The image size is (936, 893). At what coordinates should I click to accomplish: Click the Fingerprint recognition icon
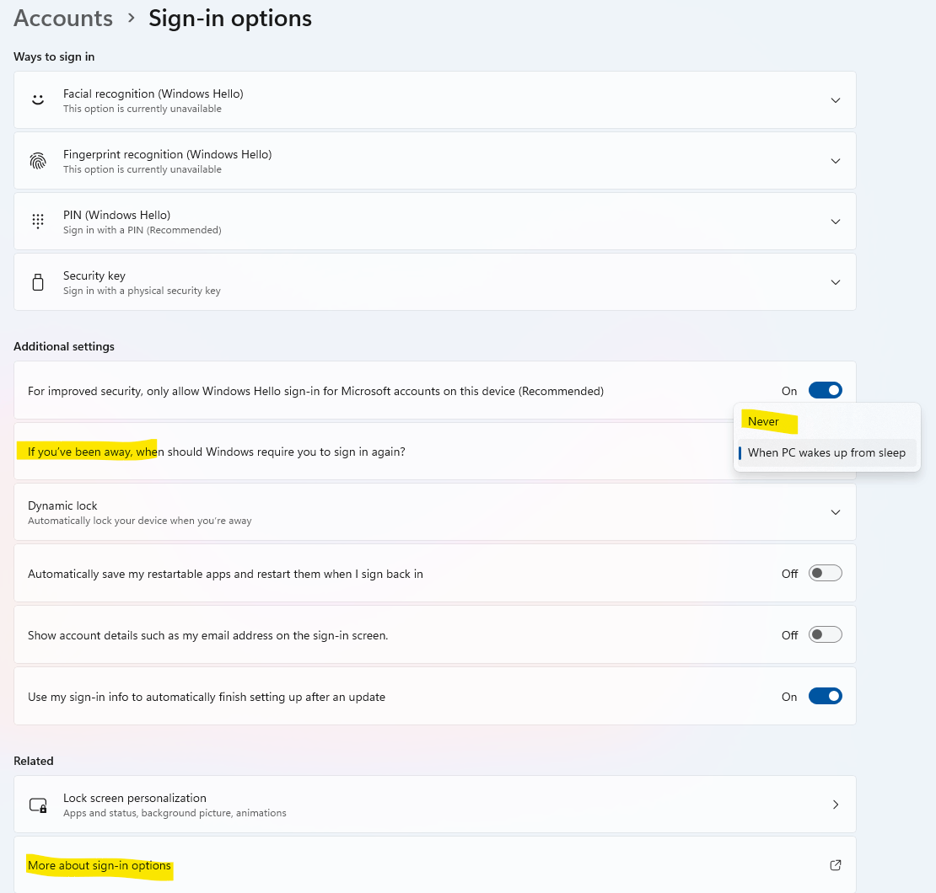tap(38, 161)
